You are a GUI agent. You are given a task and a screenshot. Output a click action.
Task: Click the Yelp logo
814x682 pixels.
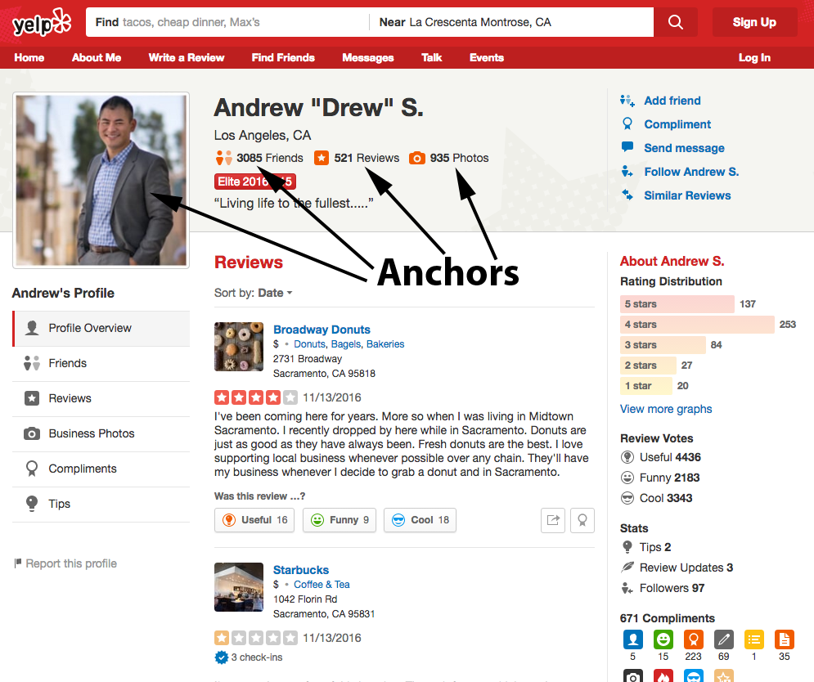pos(42,22)
